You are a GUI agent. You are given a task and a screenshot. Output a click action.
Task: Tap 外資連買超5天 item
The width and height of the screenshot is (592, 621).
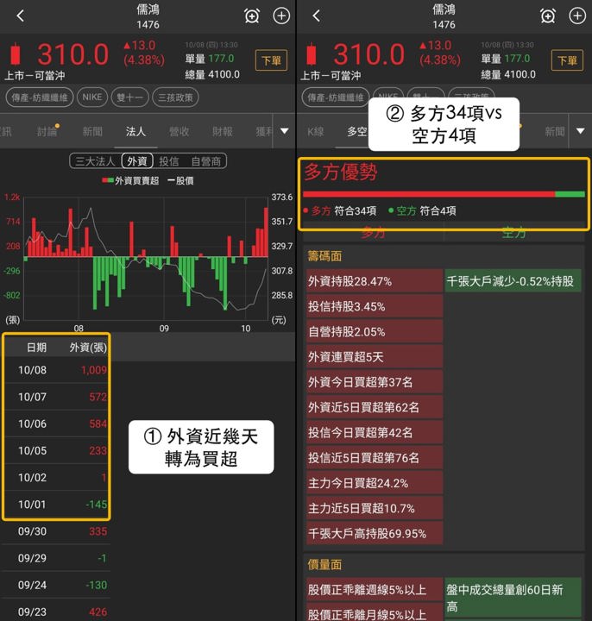click(374, 357)
